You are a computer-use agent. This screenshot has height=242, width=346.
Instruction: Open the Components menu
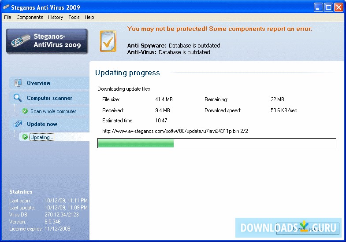30,17
